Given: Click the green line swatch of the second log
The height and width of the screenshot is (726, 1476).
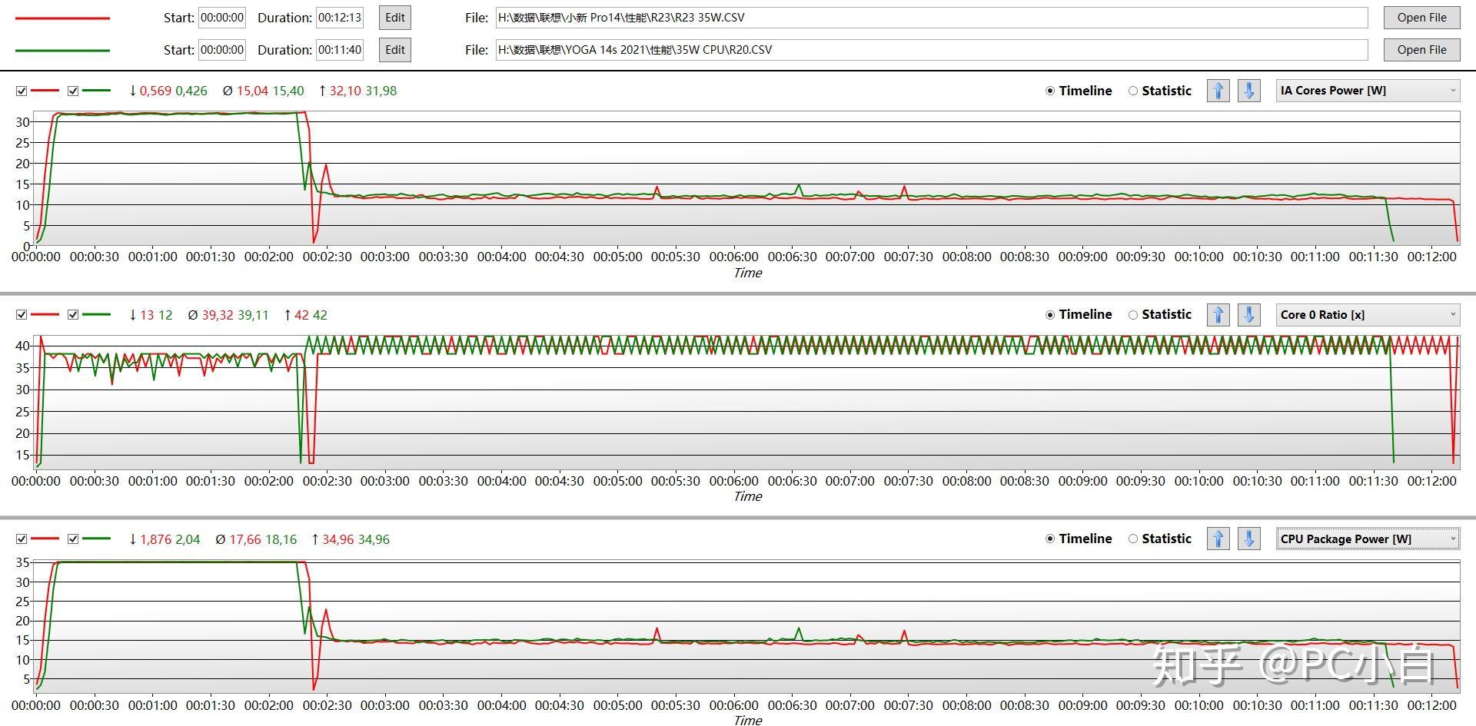Looking at the screenshot, I should (62, 51).
